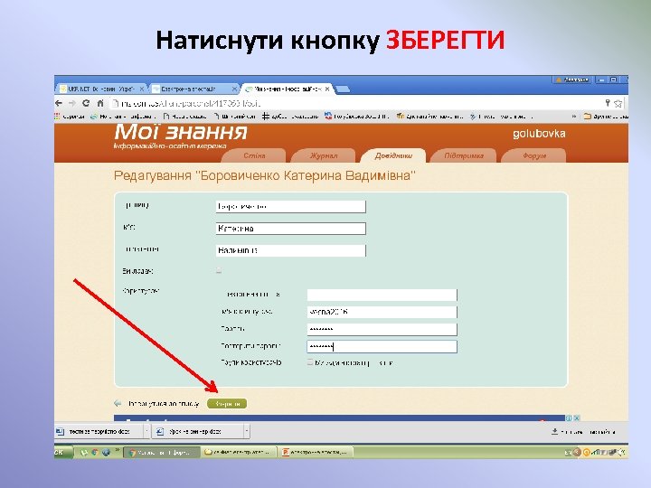Open the apps grid icon in bookmarks bar
651x488 pixels.
(x=57, y=117)
